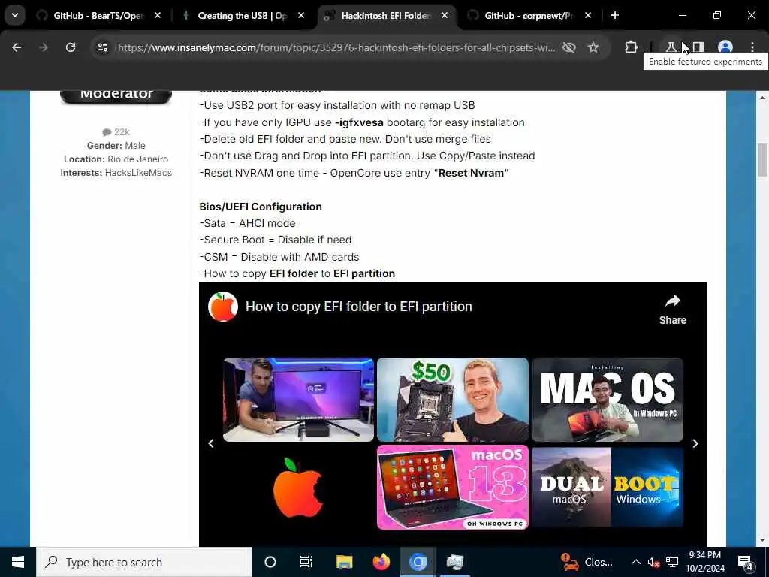769x577 pixels.
Task: Toggle the browser side panel
Action: [x=698, y=47]
